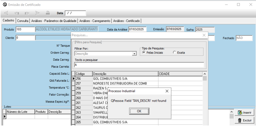Viewport: 256px width, 127px height.
Task: Close the Pesquisas search window
Action: pyautogui.click(x=204, y=35)
